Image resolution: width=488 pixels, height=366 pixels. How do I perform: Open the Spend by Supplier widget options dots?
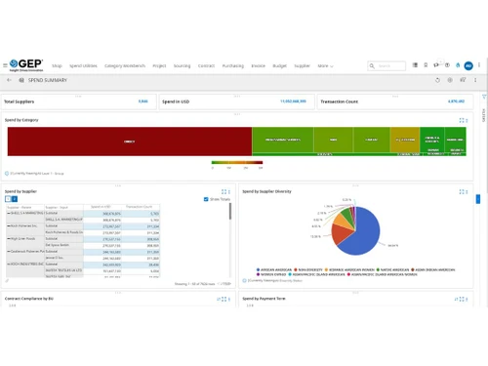[229, 192]
